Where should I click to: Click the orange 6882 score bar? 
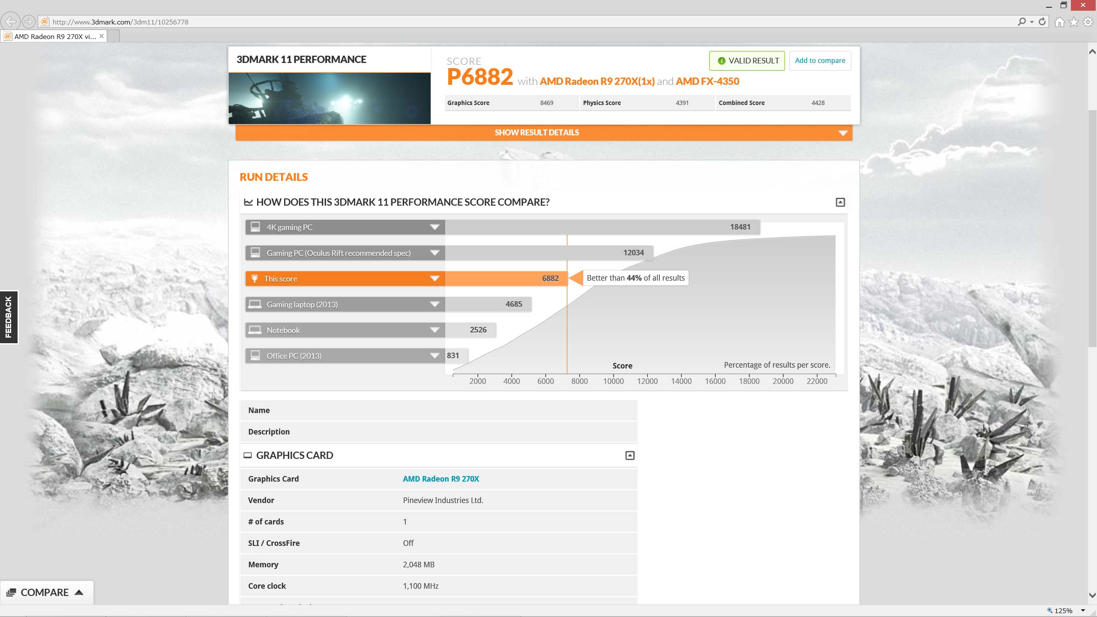click(x=506, y=279)
